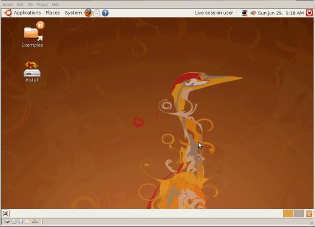Click the floppy disk status icon
Image resolution: width=315 pixels, height=227 pixels.
[21, 222]
